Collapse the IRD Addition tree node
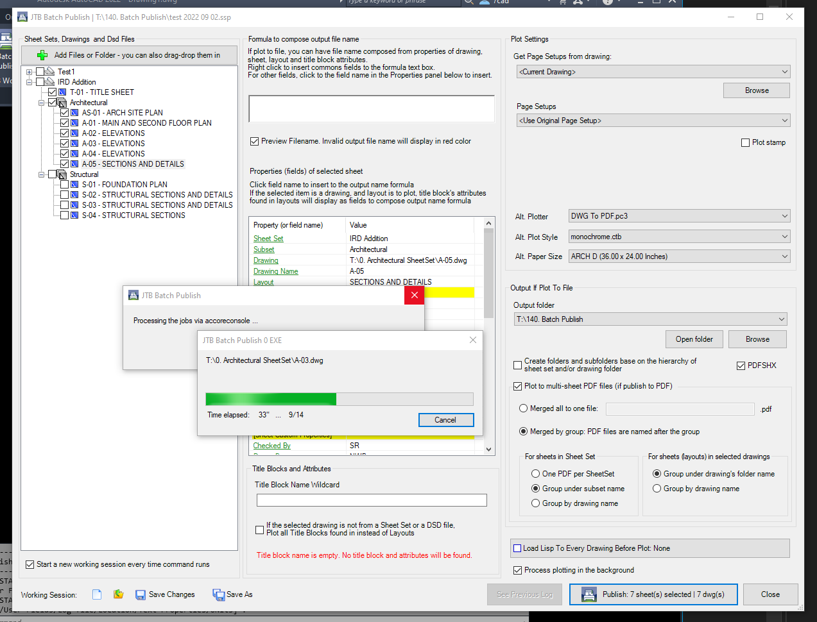Screen dimensions: 817x622 (29, 82)
